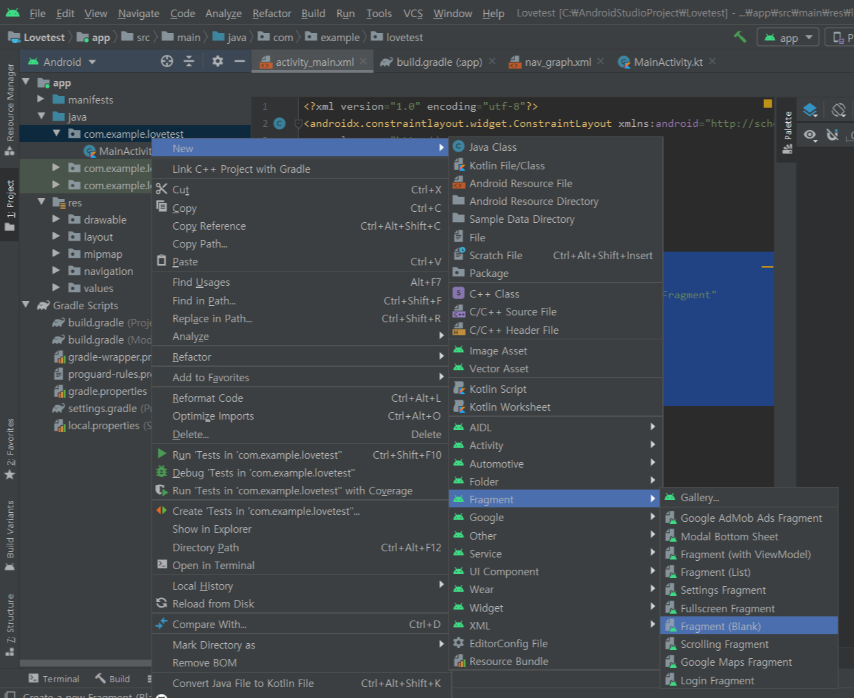The image size is (854, 698).
Task: Click Reformat Code menu item
Action: pyautogui.click(x=299, y=398)
